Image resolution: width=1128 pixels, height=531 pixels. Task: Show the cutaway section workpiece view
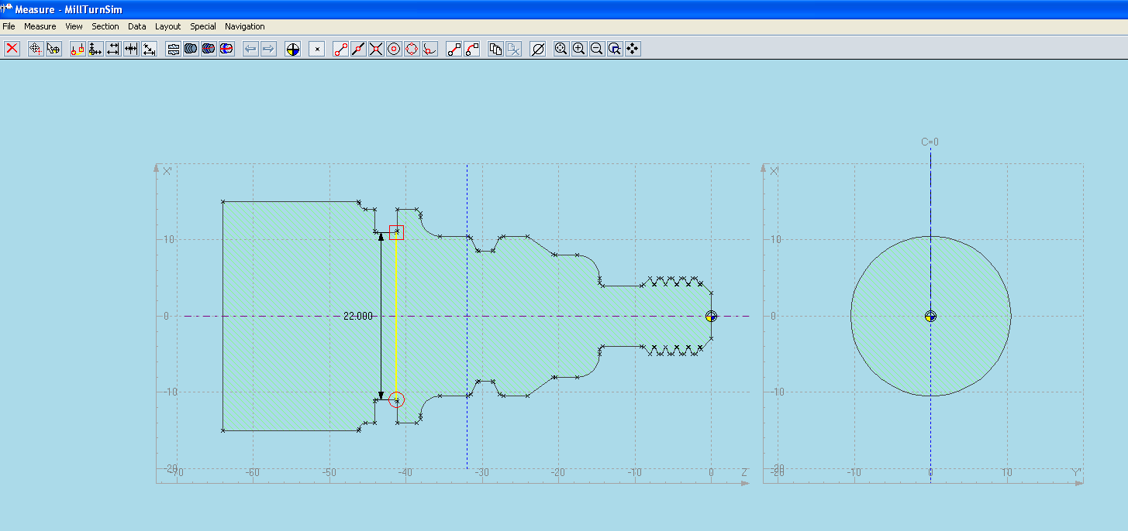coord(226,49)
